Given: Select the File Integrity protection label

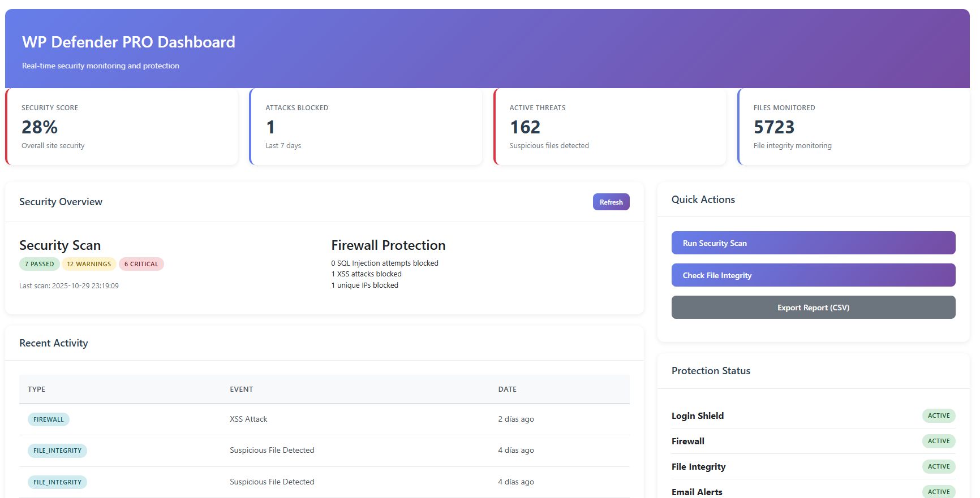Looking at the screenshot, I should point(699,467).
